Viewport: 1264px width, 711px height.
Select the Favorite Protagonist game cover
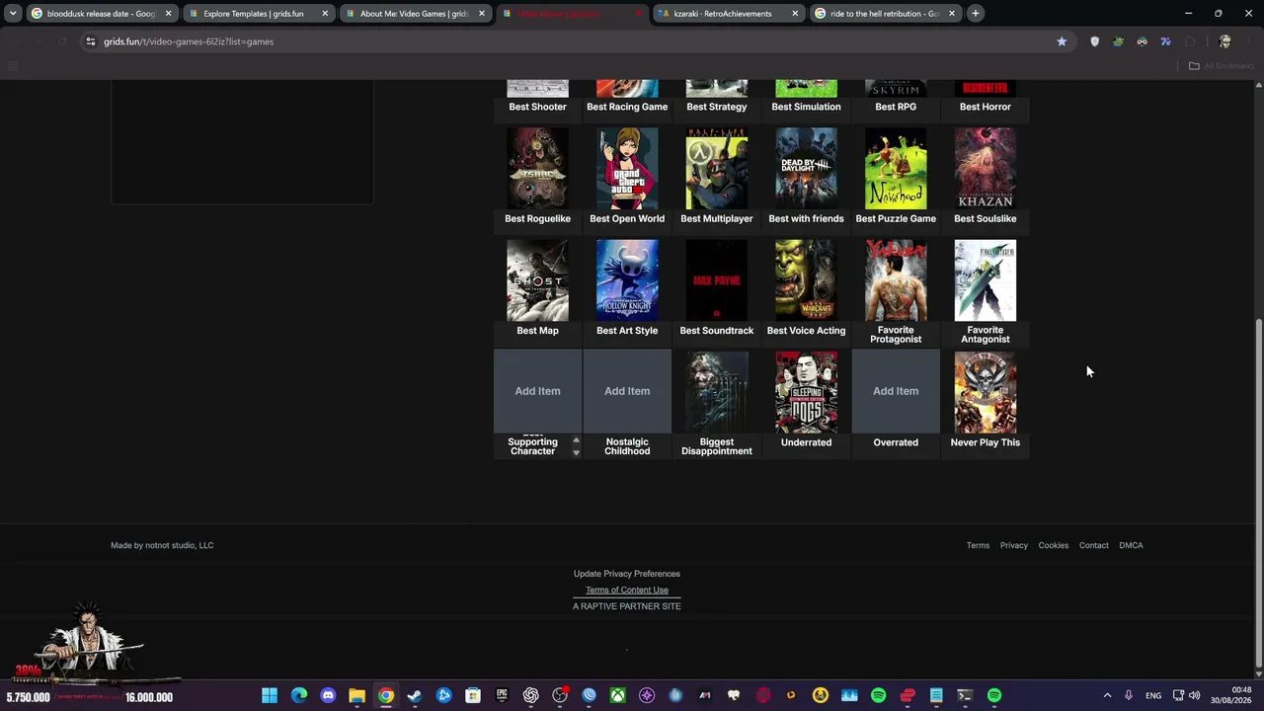click(x=896, y=280)
